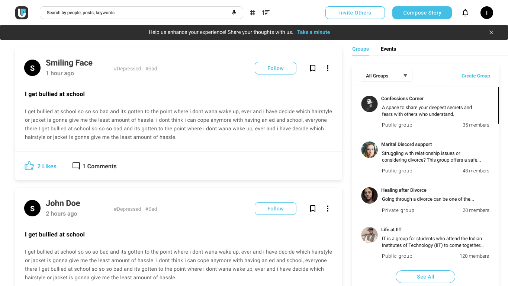Click the Compose Story button

tap(422, 13)
